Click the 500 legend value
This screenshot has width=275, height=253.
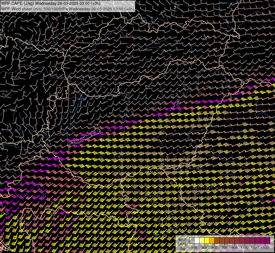click(x=214, y=248)
